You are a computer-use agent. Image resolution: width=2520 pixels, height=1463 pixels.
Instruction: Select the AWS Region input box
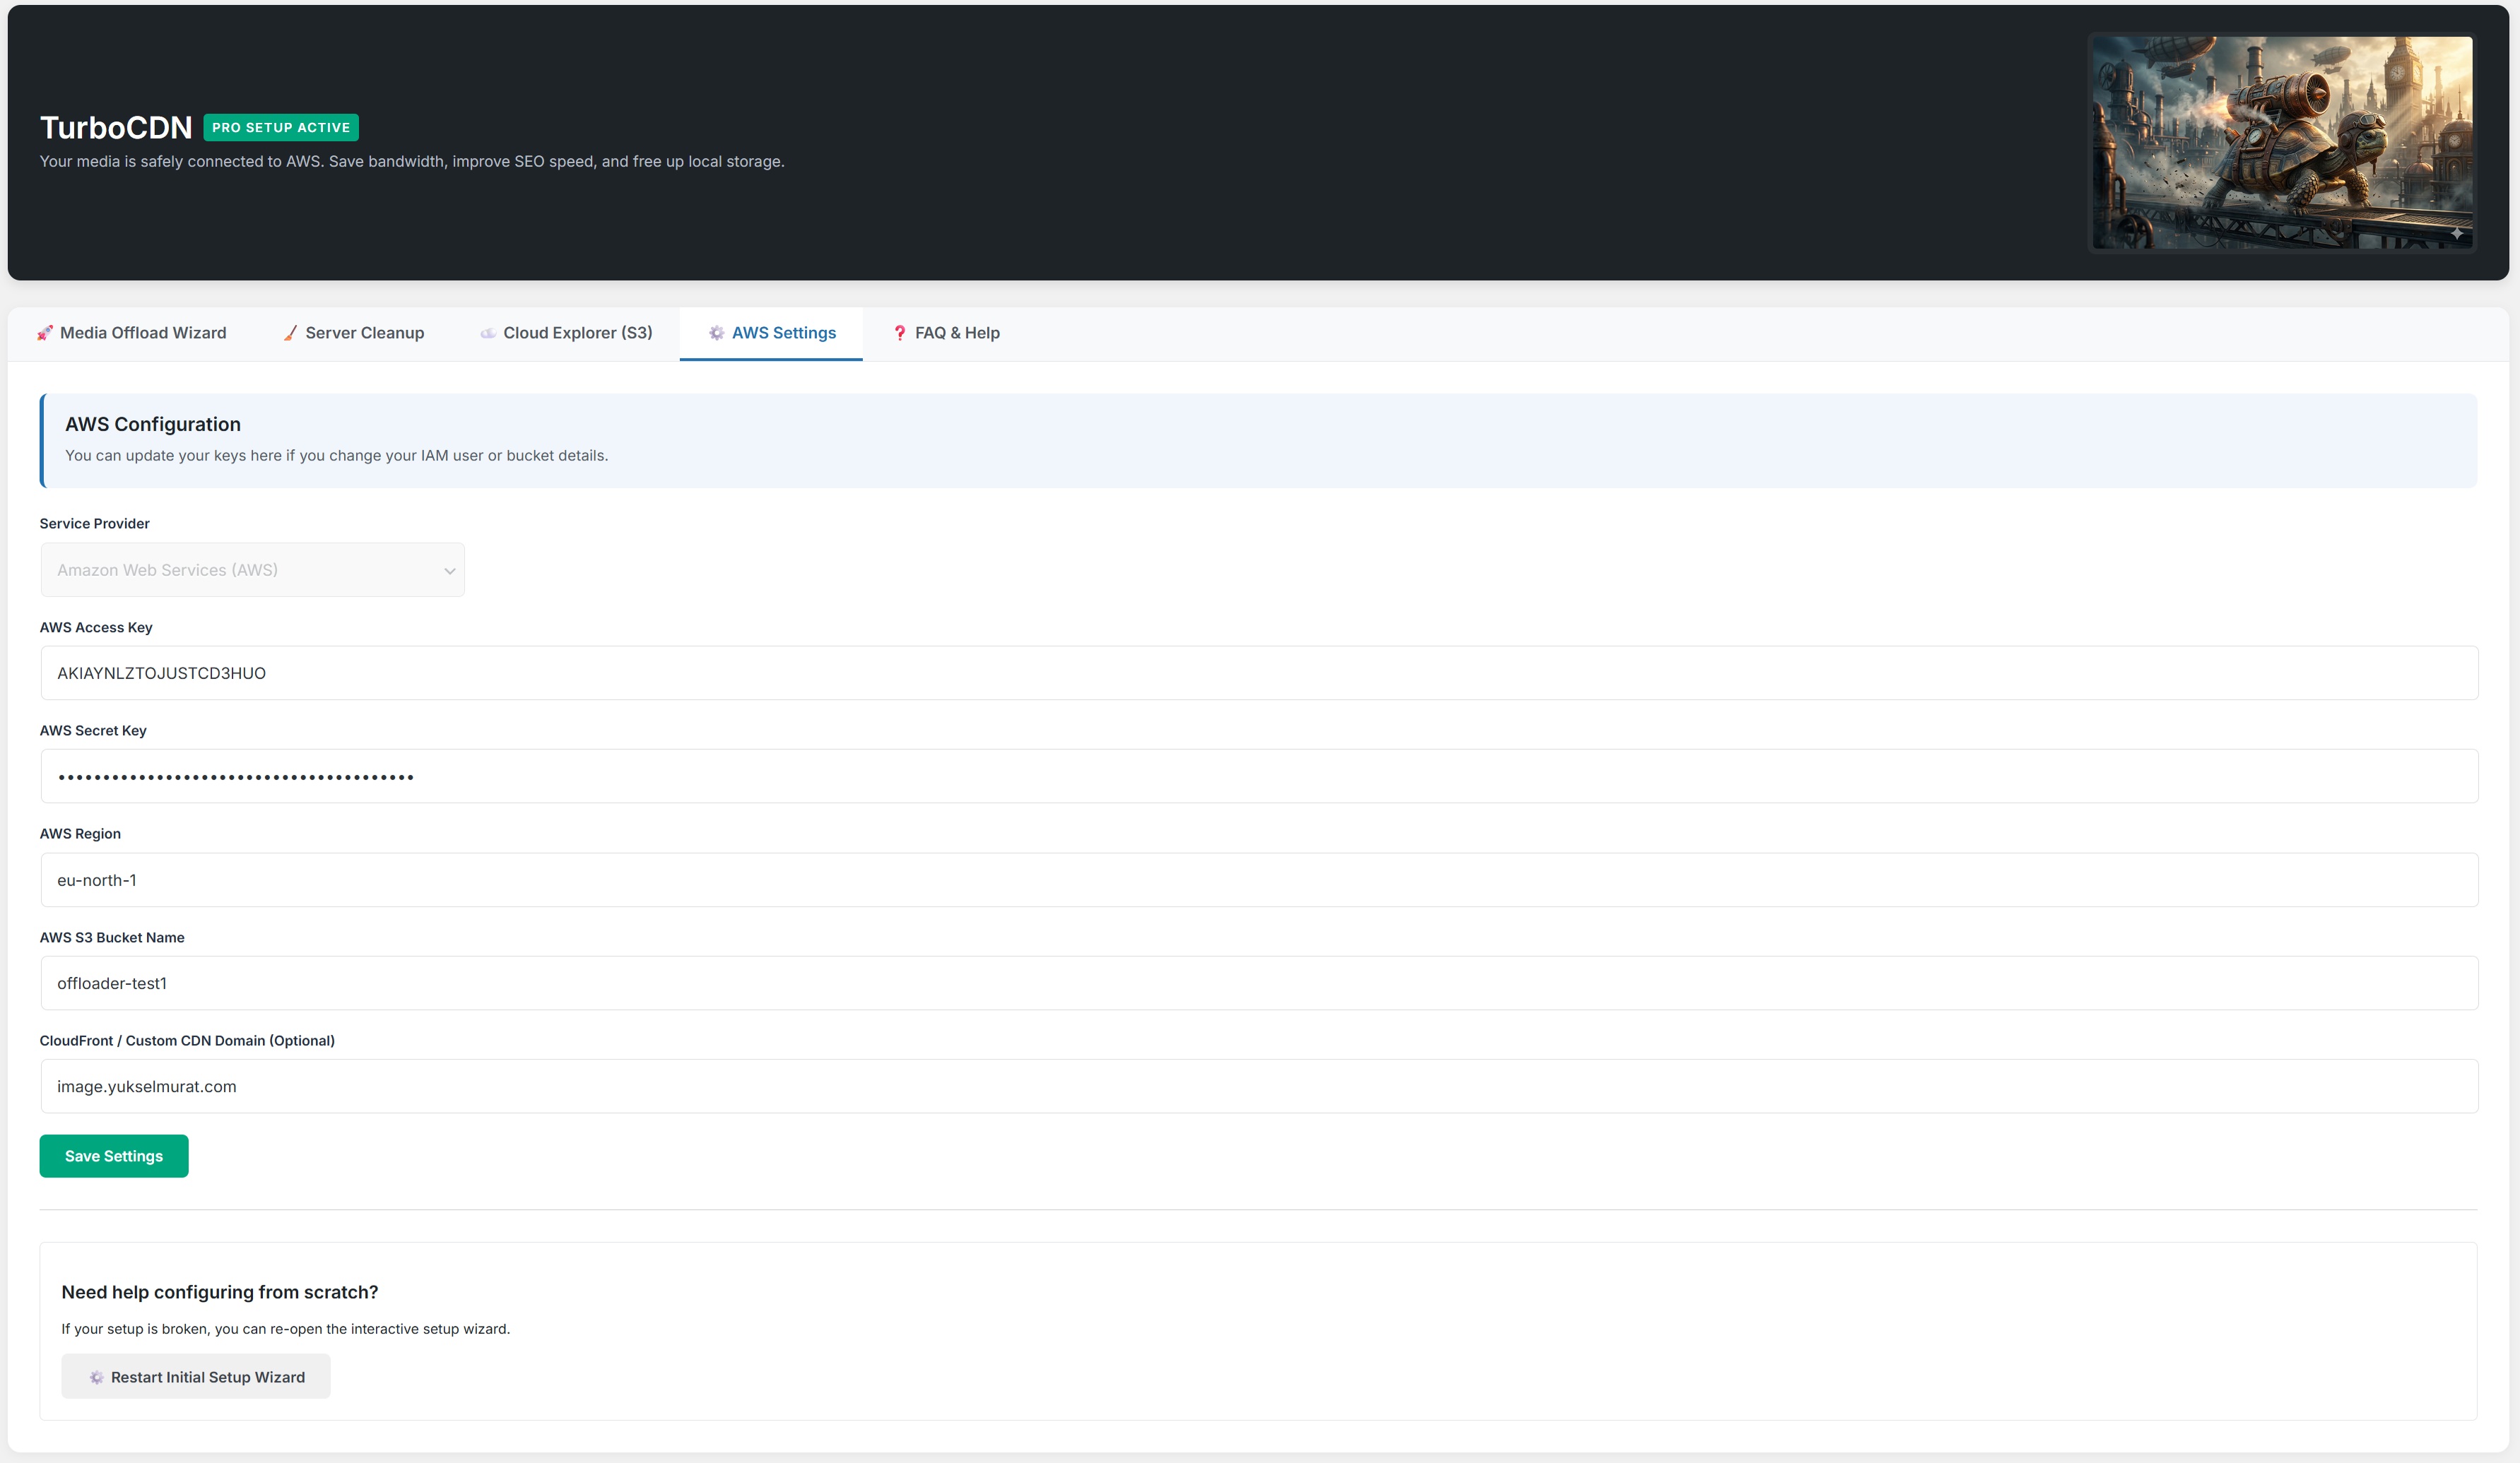pyautogui.click(x=1258, y=879)
